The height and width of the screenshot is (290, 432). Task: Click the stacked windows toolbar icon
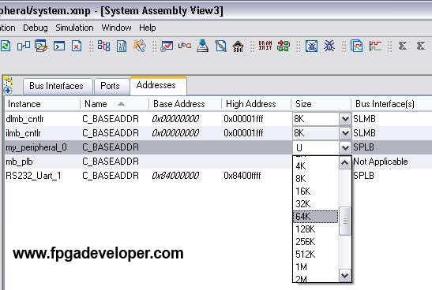[41, 46]
